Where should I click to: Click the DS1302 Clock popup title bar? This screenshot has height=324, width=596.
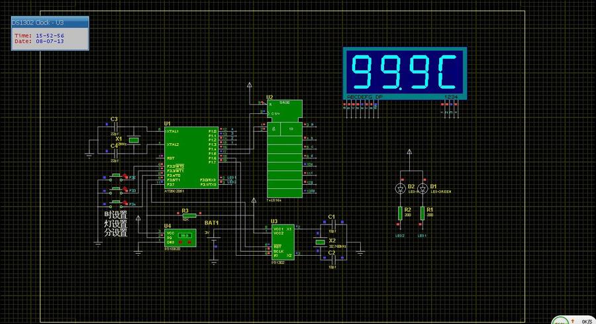point(49,23)
